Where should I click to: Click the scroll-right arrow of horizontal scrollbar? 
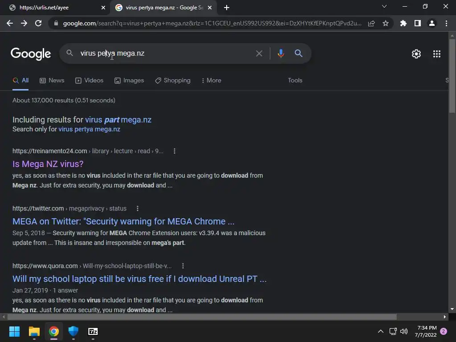pos(444,317)
